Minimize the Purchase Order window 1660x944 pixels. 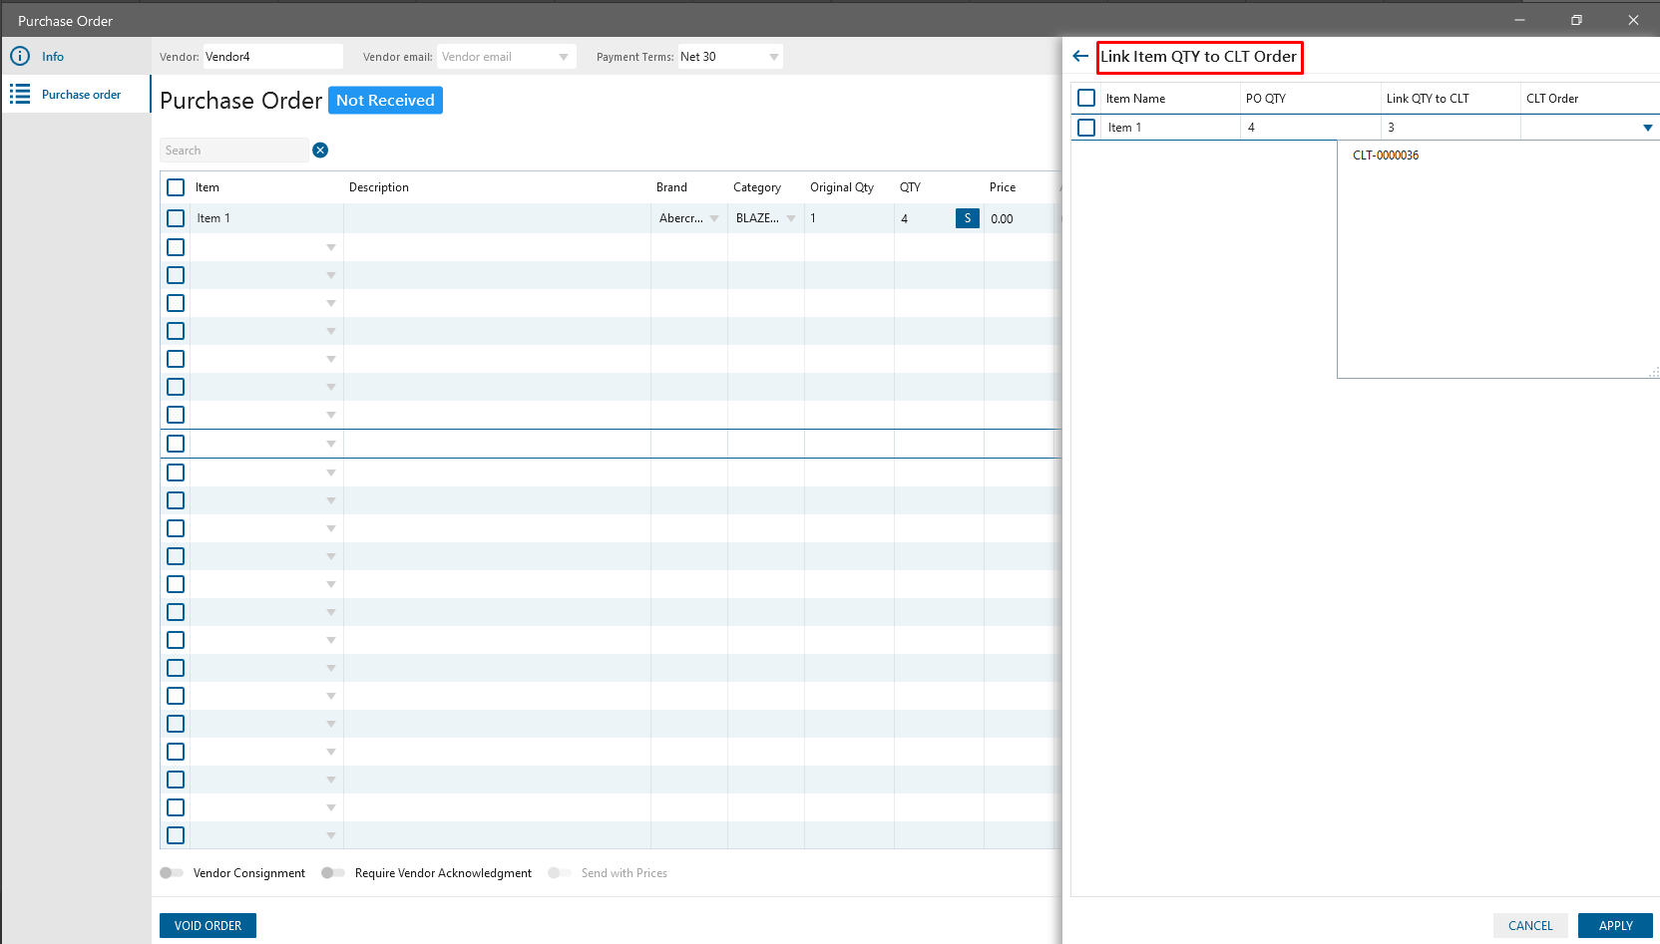tap(1519, 20)
